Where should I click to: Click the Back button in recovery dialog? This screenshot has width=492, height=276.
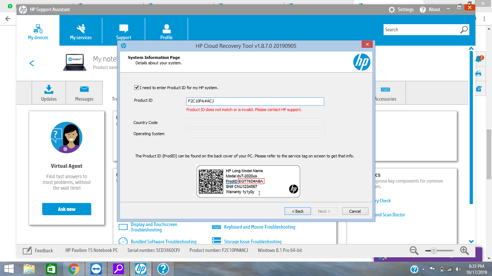(298, 211)
